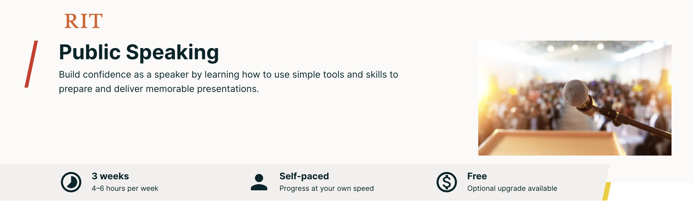Click the clock duration icon
This screenshot has height=211, width=693.
[71, 182]
